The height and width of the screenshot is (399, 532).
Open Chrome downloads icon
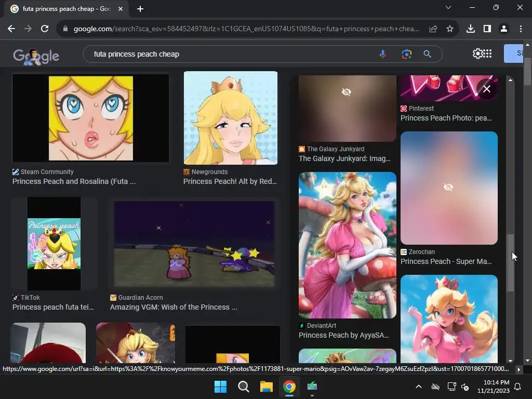(x=470, y=29)
